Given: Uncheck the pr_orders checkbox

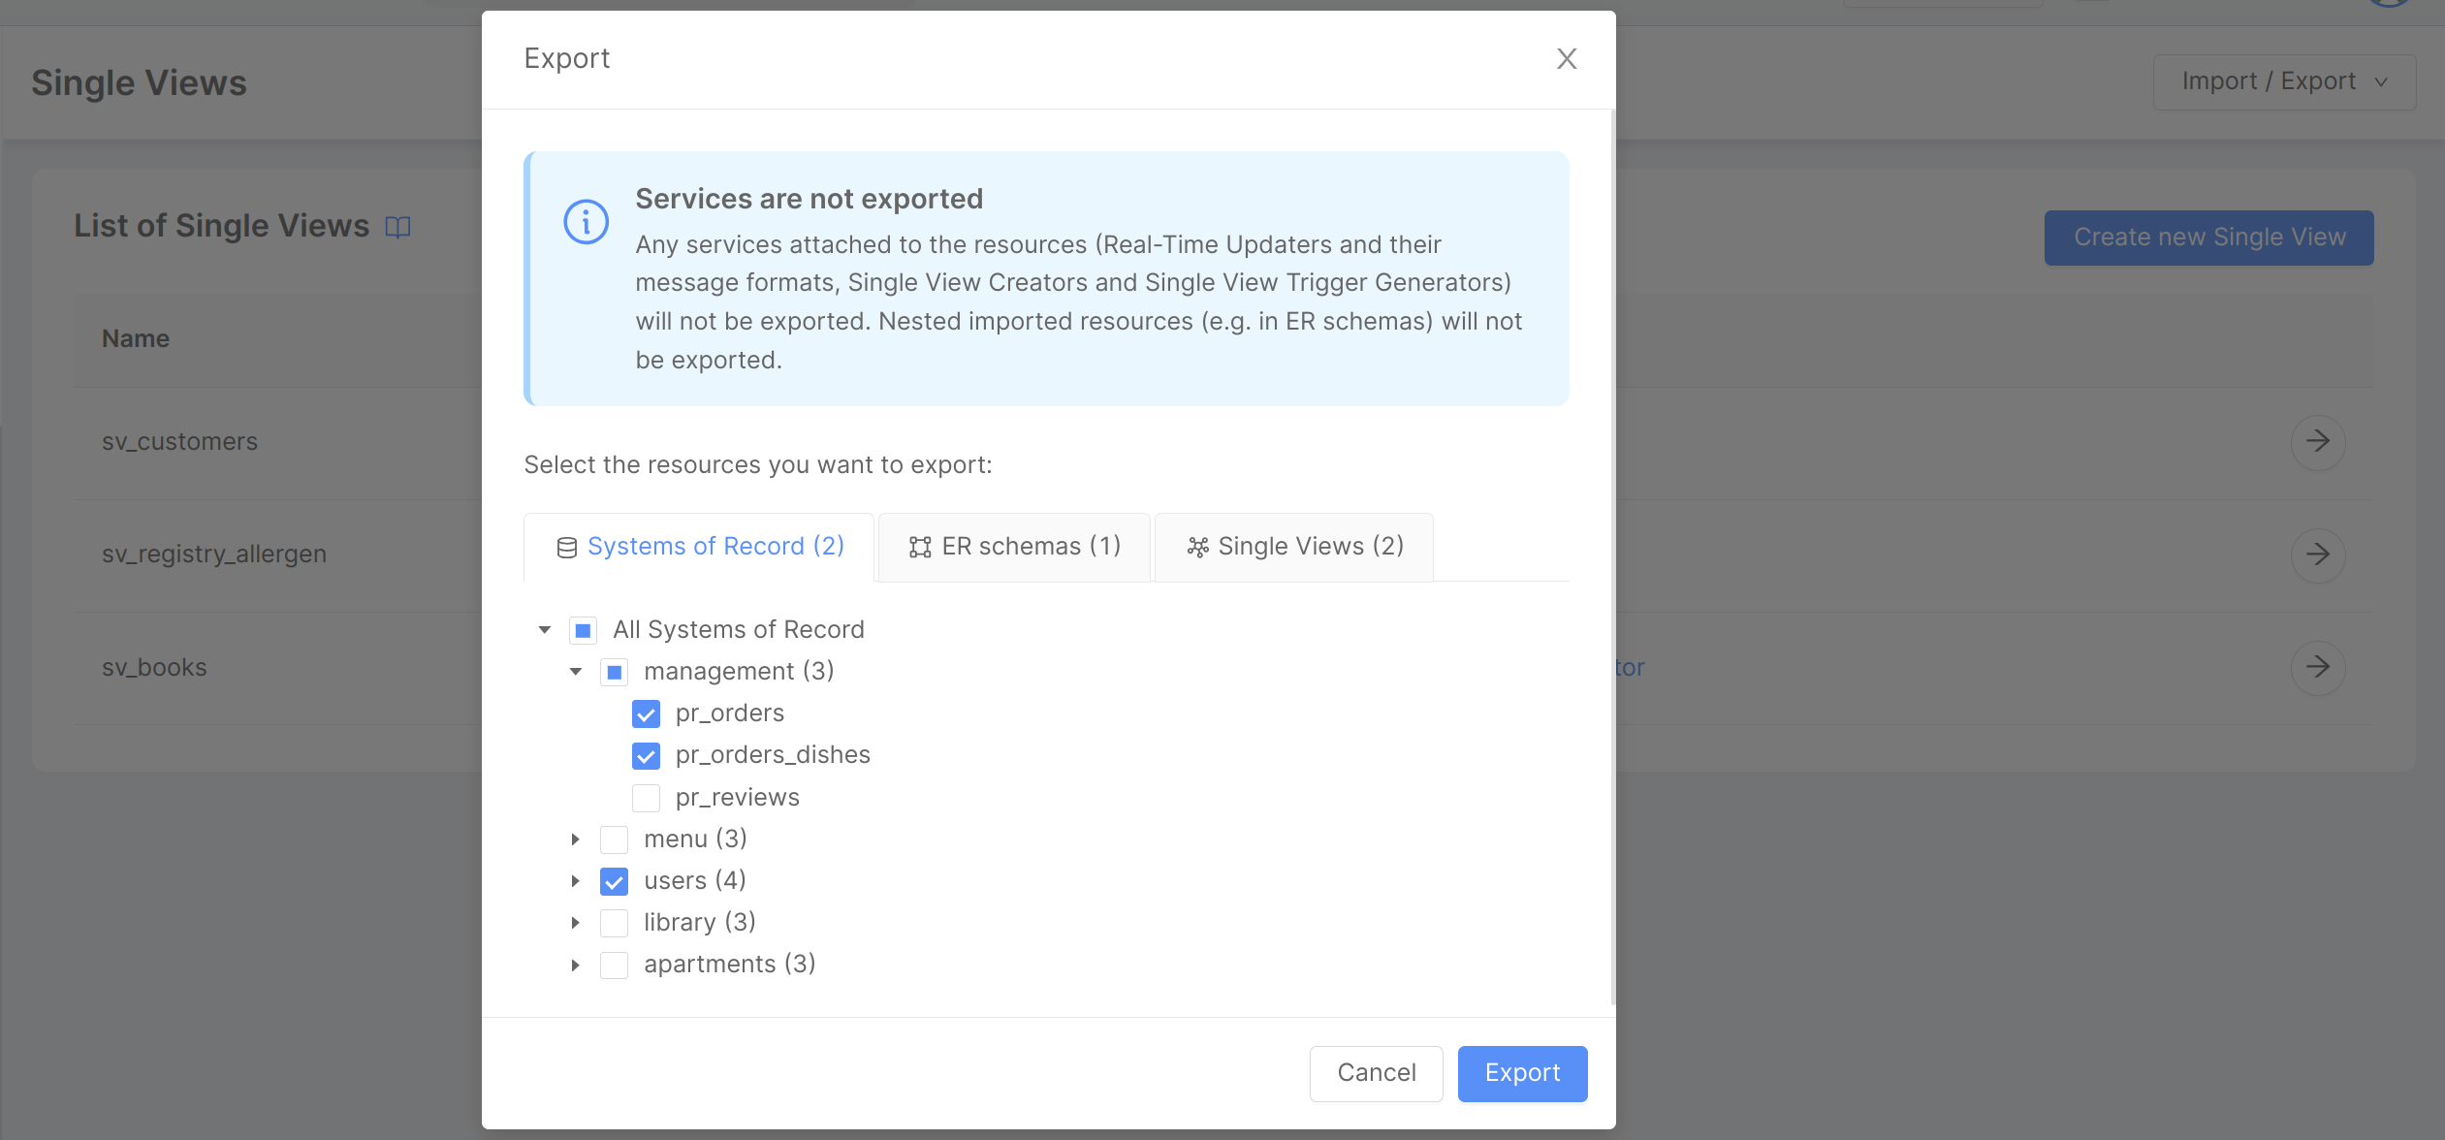Looking at the screenshot, I should click(x=646, y=713).
